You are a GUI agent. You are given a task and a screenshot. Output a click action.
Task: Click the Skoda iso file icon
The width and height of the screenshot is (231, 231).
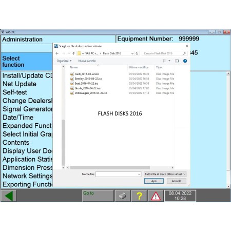click(x=72, y=88)
